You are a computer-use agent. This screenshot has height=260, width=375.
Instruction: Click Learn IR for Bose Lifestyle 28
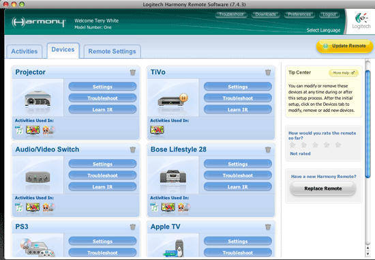click(238, 187)
